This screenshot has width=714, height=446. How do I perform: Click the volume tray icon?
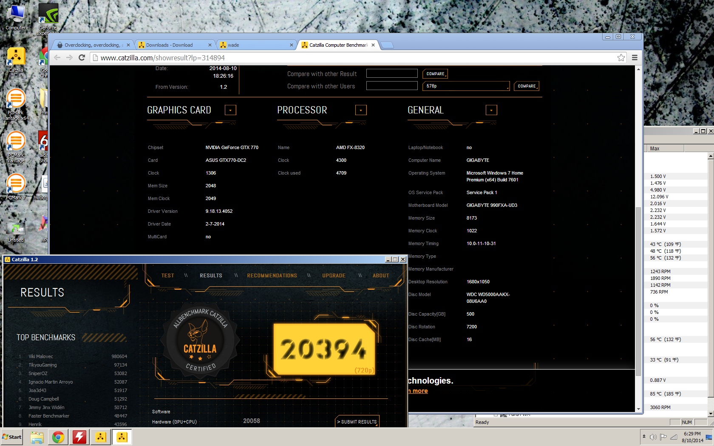point(653,437)
